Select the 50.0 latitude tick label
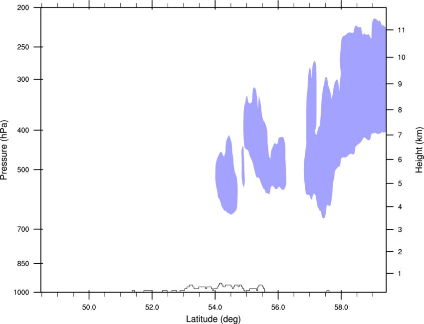This screenshot has height=324, width=424. click(89, 308)
